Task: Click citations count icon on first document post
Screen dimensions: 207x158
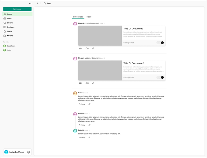Action: [x=80, y=48]
